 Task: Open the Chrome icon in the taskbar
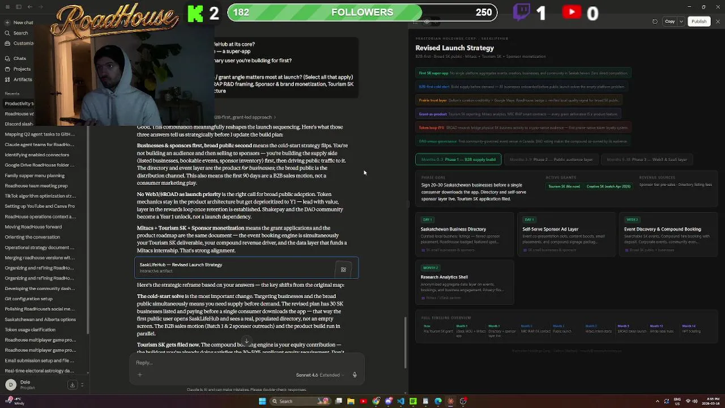pyautogui.click(x=376, y=401)
